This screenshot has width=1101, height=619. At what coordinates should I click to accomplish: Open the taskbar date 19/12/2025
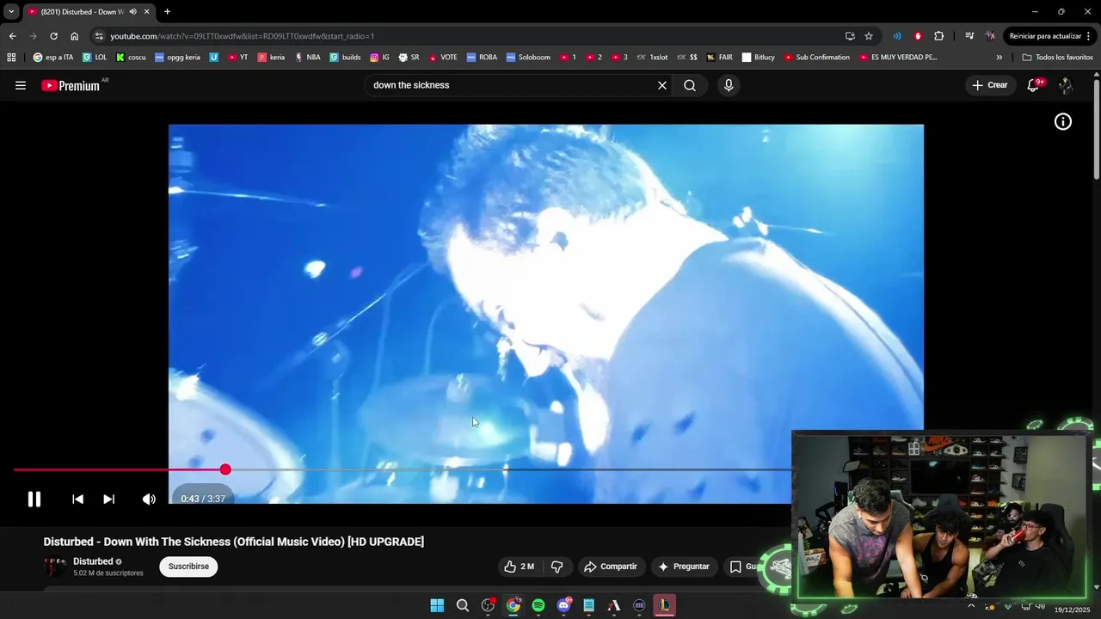point(1072,609)
